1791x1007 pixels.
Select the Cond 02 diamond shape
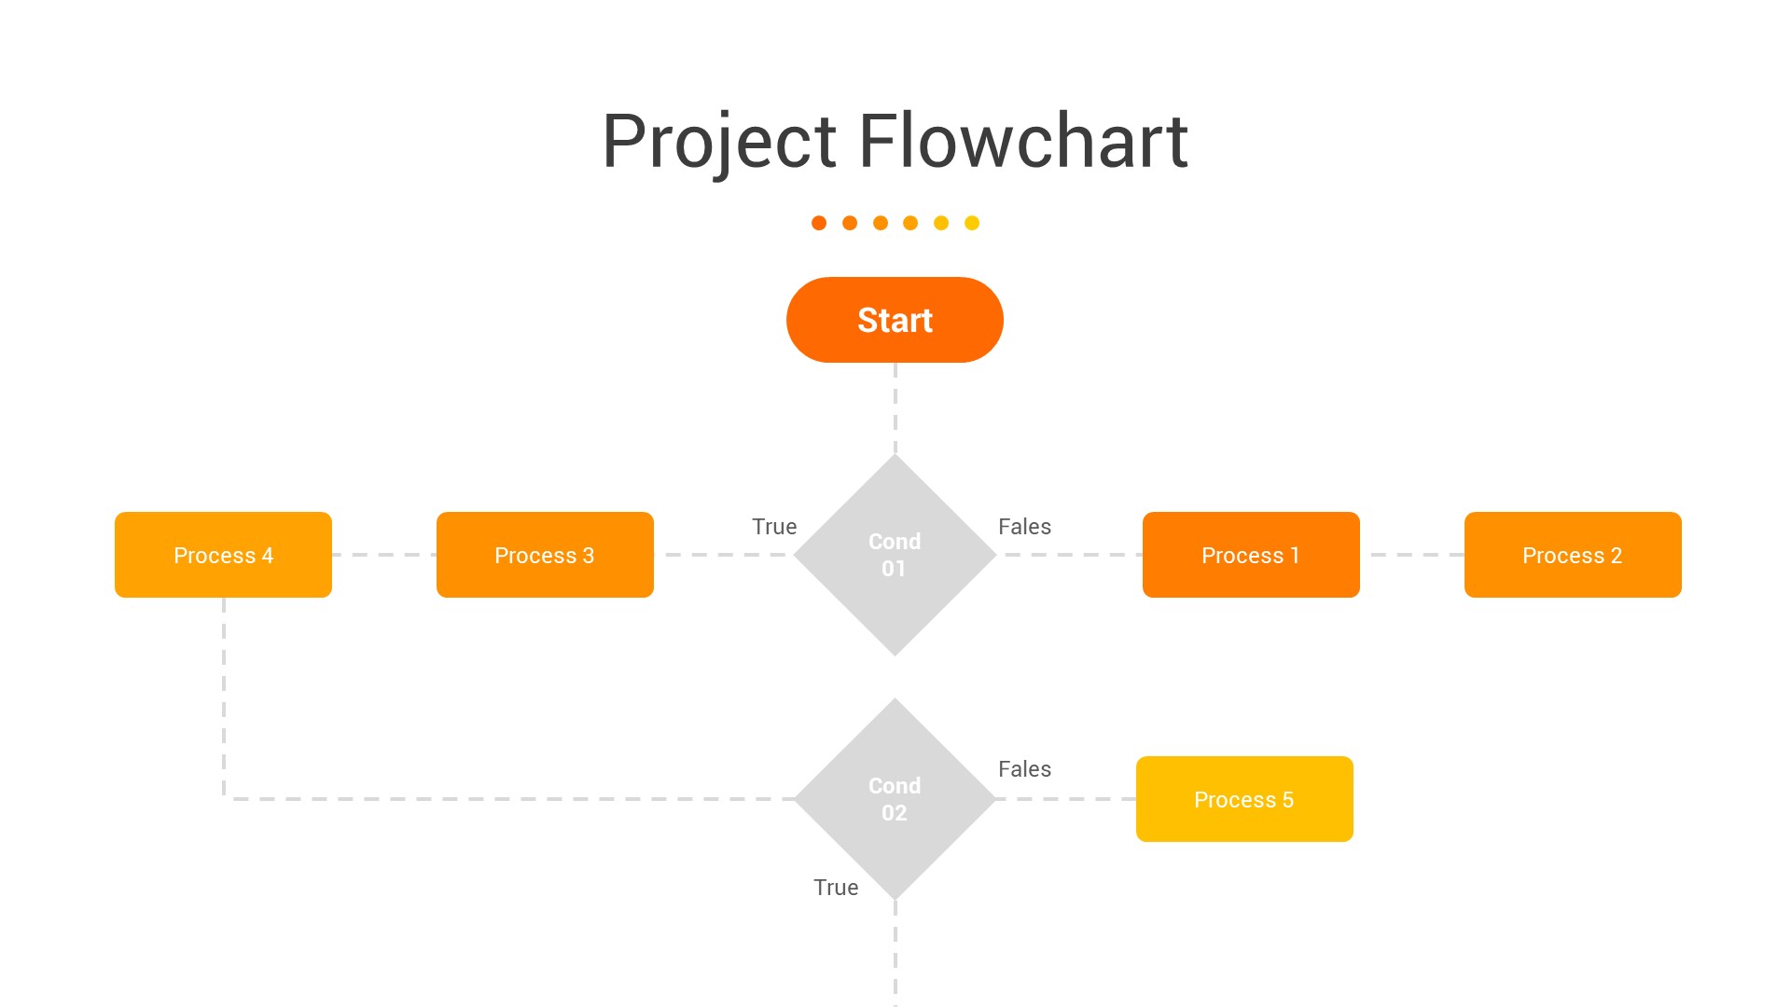click(x=895, y=800)
